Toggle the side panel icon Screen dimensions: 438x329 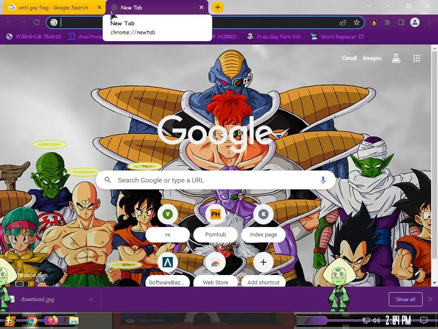click(x=401, y=22)
